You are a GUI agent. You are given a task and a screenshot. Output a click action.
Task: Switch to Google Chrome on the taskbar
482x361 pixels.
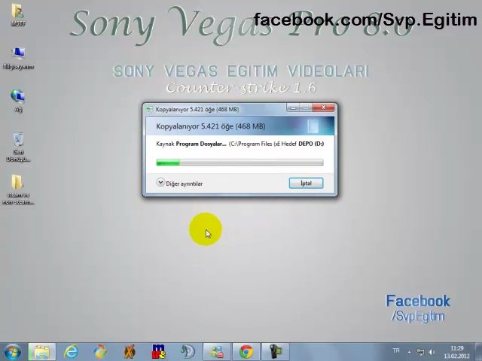pos(246,352)
